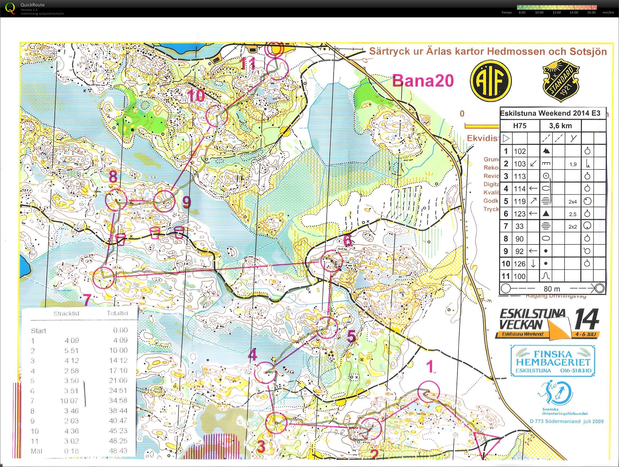The width and height of the screenshot is (619, 467).
Task: Click the knoll symbol in control row 1
Action: tap(546, 151)
